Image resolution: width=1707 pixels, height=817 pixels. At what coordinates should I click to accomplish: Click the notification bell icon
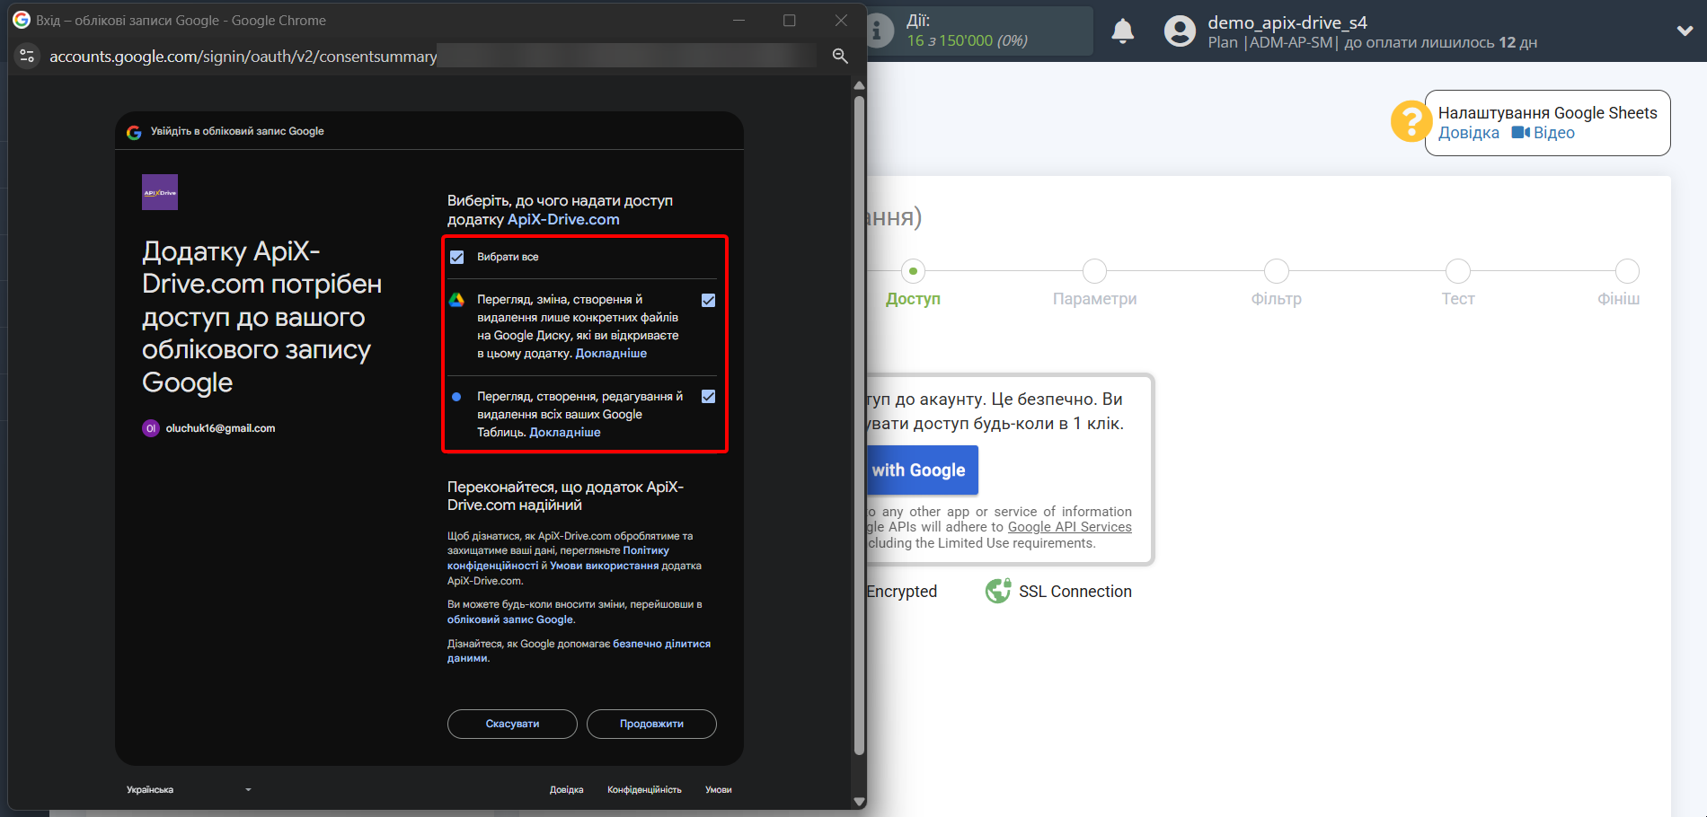[x=1122, y=31]
